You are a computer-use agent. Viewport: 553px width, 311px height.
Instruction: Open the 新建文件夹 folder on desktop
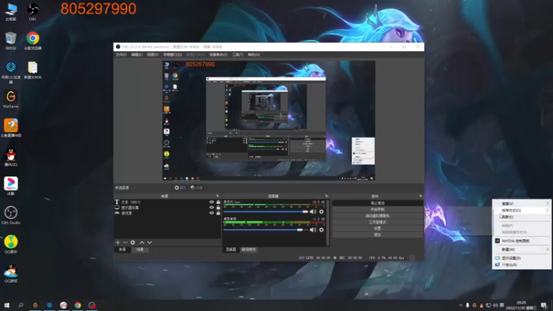[32, 70]
